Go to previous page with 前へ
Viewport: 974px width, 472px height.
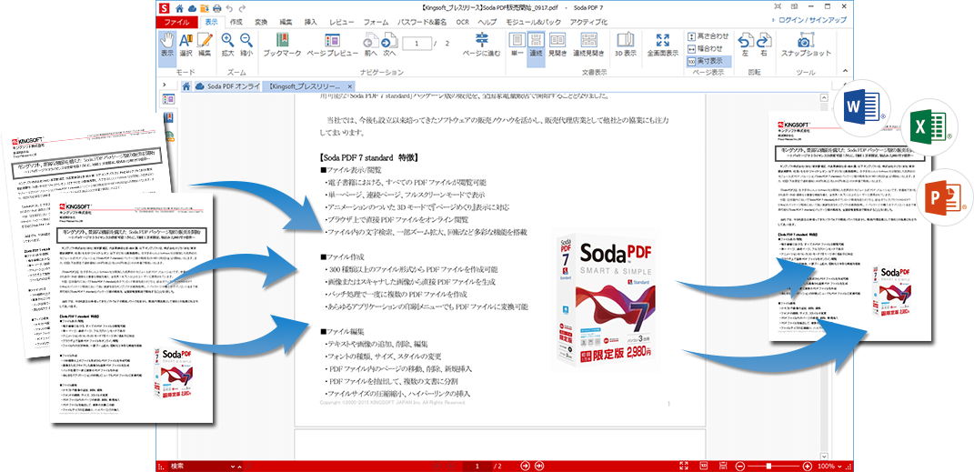point(371,45)
